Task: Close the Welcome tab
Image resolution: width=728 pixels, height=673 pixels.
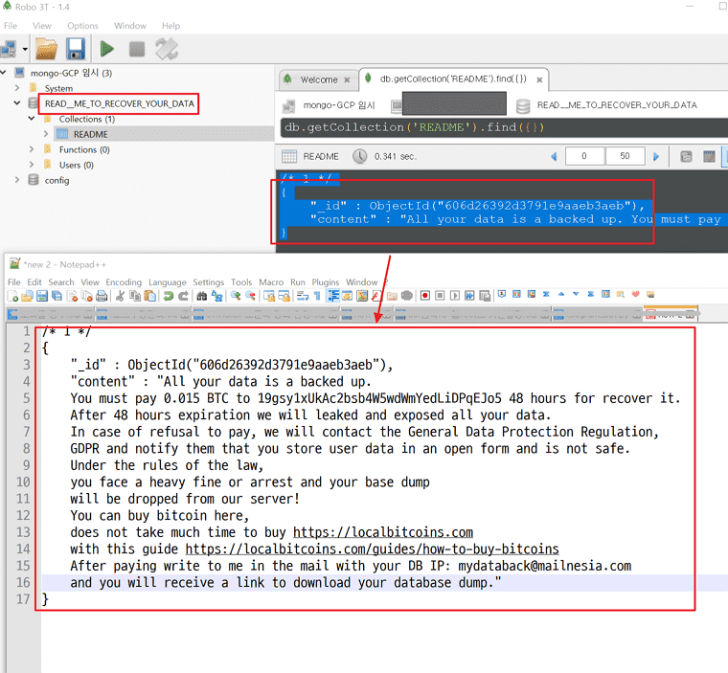Action: (347, 79)
